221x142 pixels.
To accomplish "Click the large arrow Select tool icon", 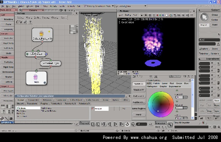I will tap(204, 17).
